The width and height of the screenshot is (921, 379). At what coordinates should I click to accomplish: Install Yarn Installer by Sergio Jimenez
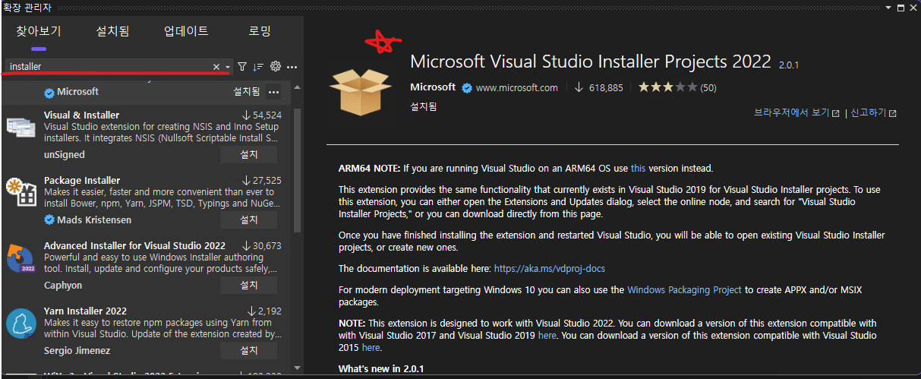point(249,351)
